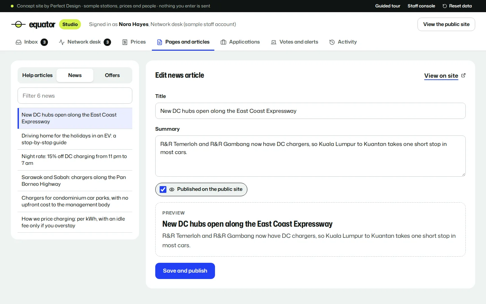
Task: Click the Activity history clock icon
Action: 332,42
